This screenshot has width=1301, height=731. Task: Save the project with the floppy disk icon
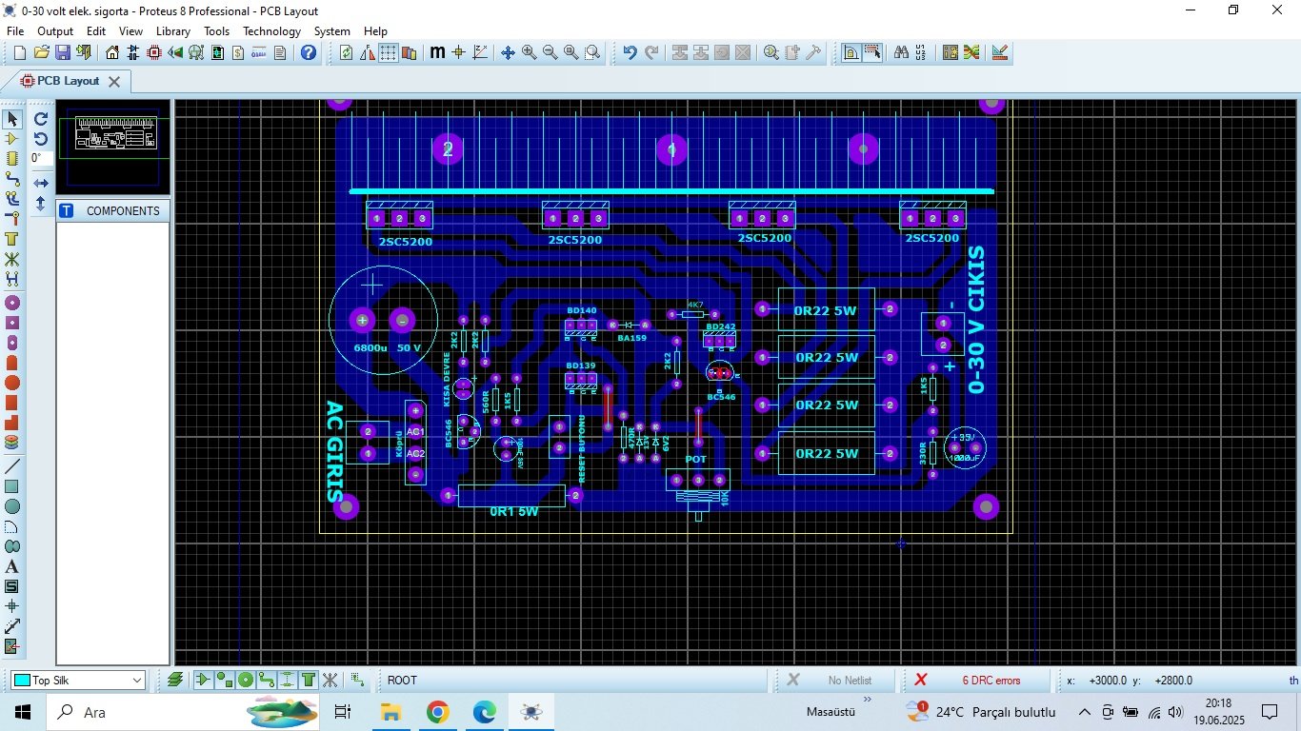pos(63,52)
